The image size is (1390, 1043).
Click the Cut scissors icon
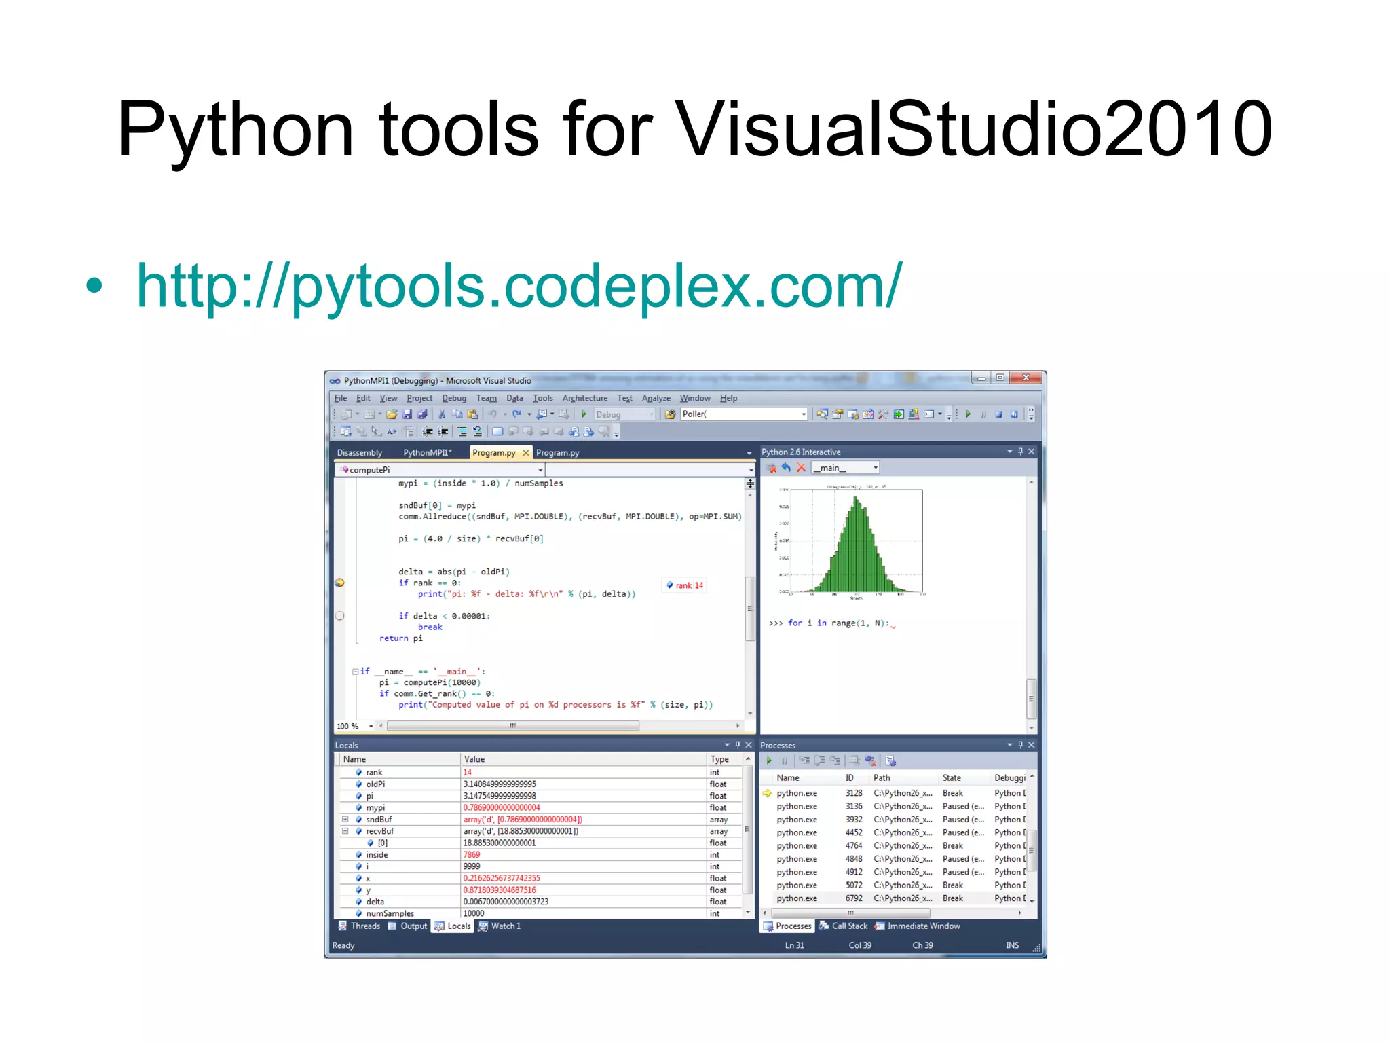pos(442,414)
